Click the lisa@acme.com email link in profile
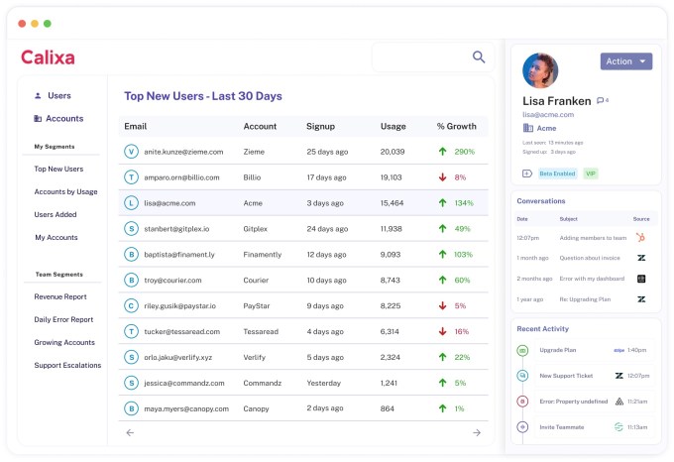This screenshot has height=462, width=674. pos(548,114)
